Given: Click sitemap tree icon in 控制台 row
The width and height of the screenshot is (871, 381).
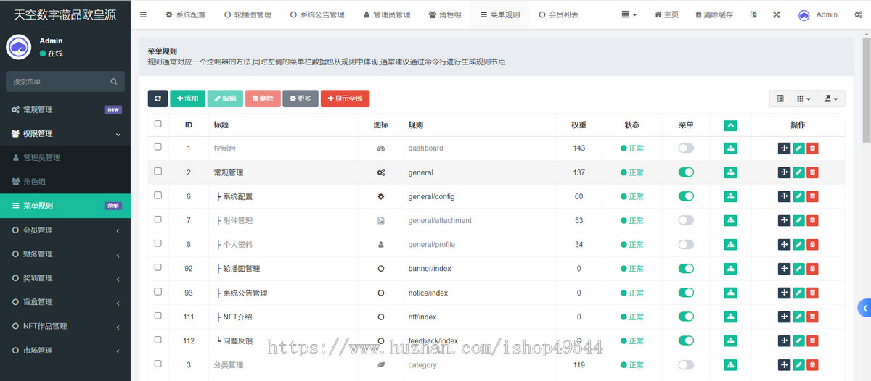Looking at the screenshot, I should pos(731,148).
